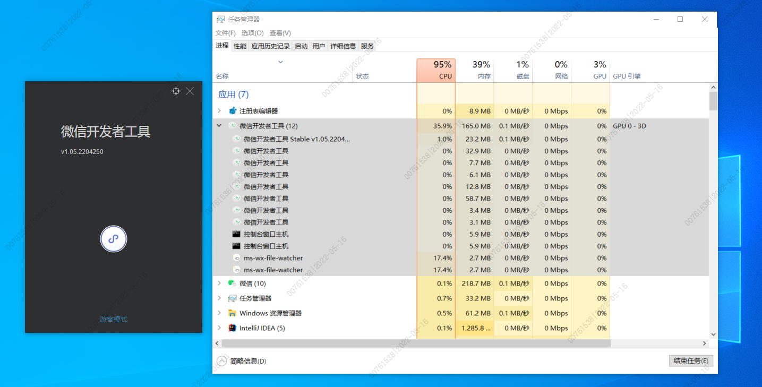Select the 进程 tab

pyautogui.click(x=222, y=46)
